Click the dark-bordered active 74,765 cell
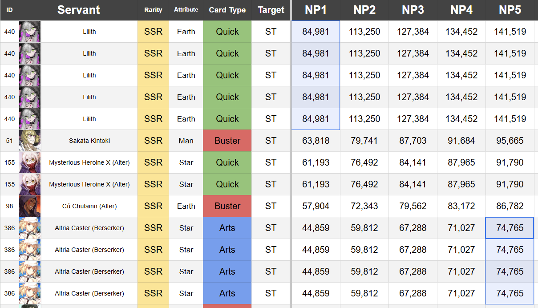This screenshot has width=538, height=308. click(x=510, y=228)
